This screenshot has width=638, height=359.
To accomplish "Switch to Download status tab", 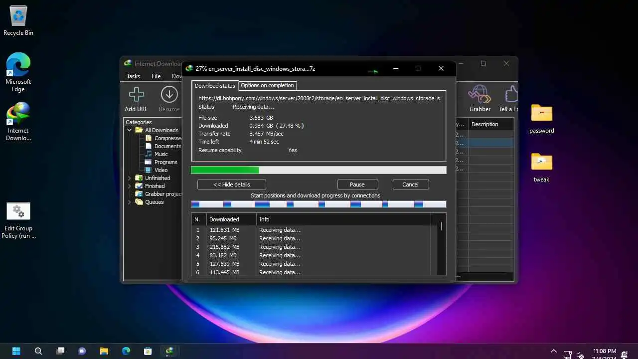I will [x=215, y=86].
